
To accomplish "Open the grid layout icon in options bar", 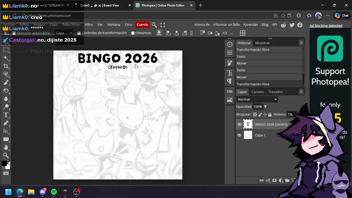I will [243, 33].
